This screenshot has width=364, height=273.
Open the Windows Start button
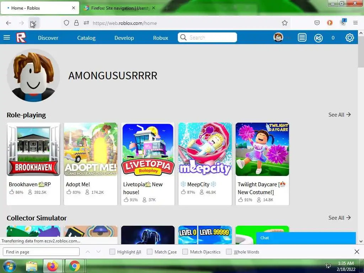tap(9, 266)
